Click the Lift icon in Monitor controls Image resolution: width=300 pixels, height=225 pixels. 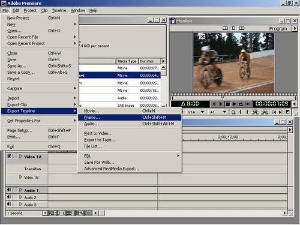[255, 112]
